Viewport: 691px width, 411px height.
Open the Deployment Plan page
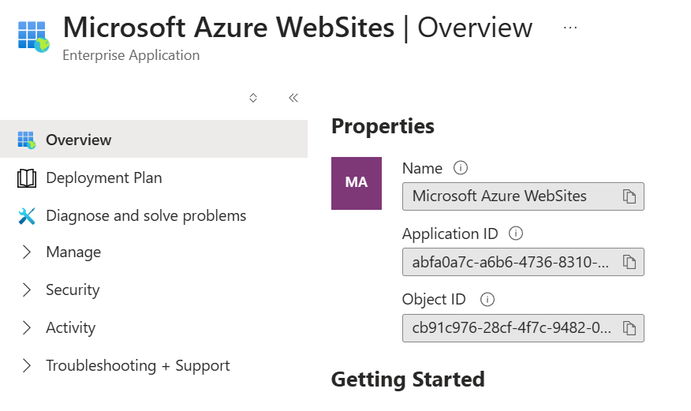click(x=103, y=178)
